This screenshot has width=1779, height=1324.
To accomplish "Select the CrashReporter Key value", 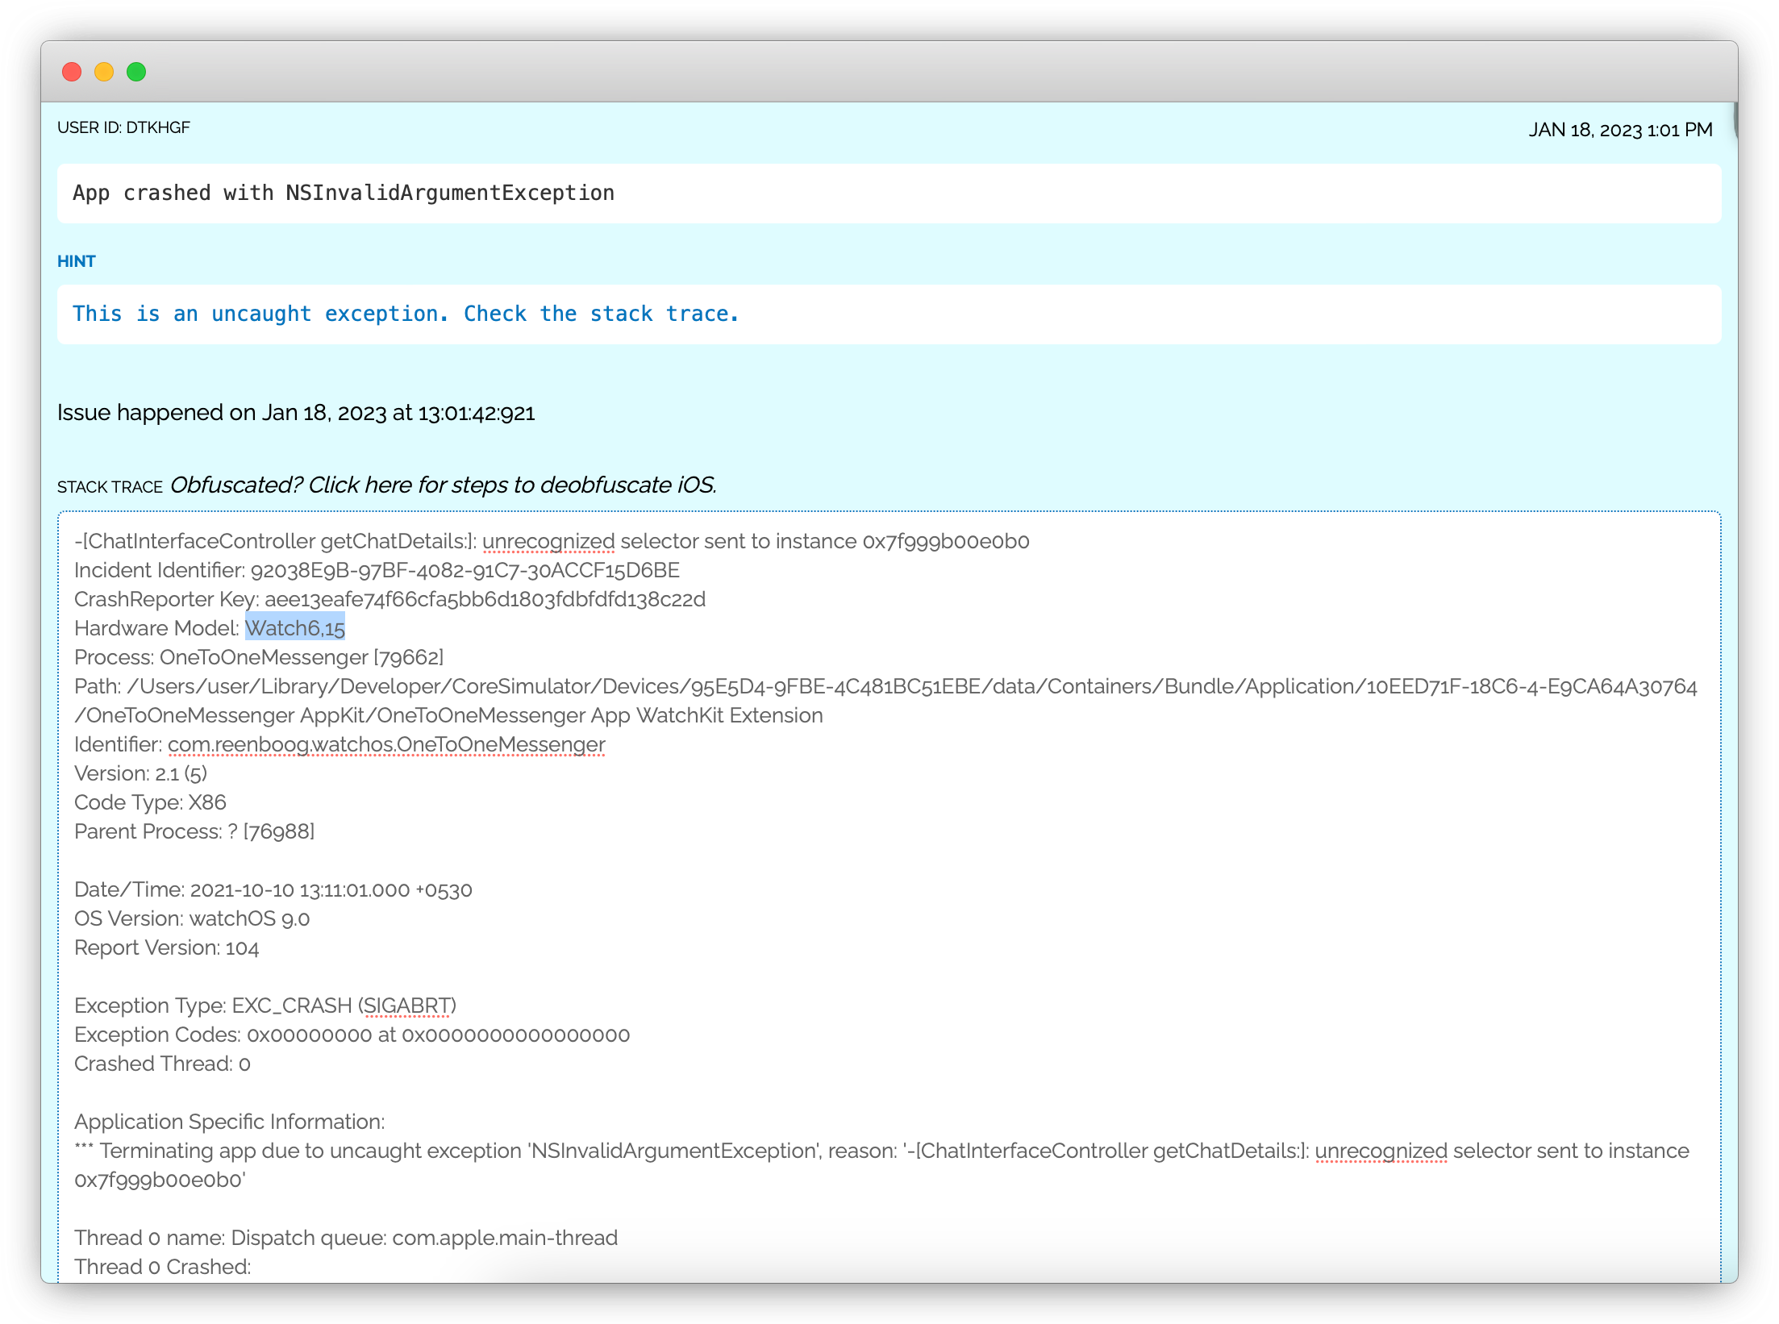I will click(x=487, y=598).
